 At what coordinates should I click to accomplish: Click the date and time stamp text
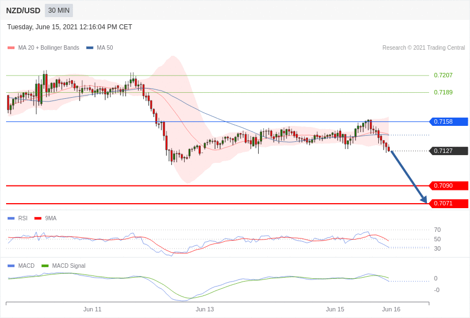pos(70,27)
